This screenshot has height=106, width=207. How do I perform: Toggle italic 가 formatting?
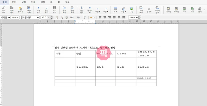[x=62, y=17]
